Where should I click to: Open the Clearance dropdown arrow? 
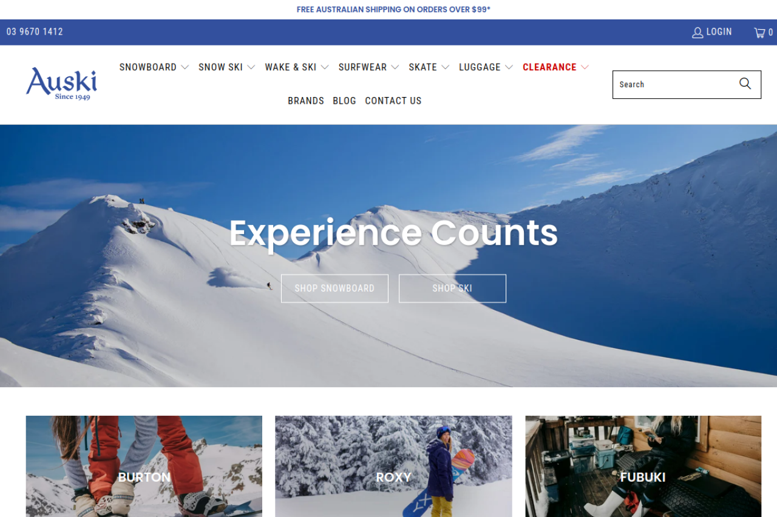tap(585, 67)
